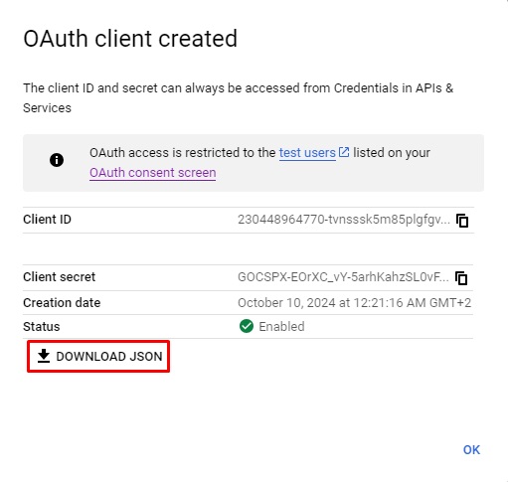
Task: Download the credentials JSON file
Action: click(98, 357)
